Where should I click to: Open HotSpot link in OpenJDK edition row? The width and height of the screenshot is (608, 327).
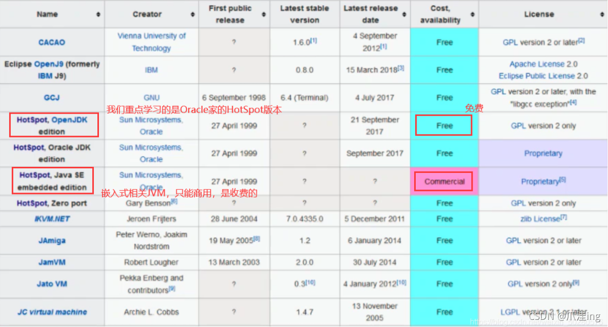[32, 120]
